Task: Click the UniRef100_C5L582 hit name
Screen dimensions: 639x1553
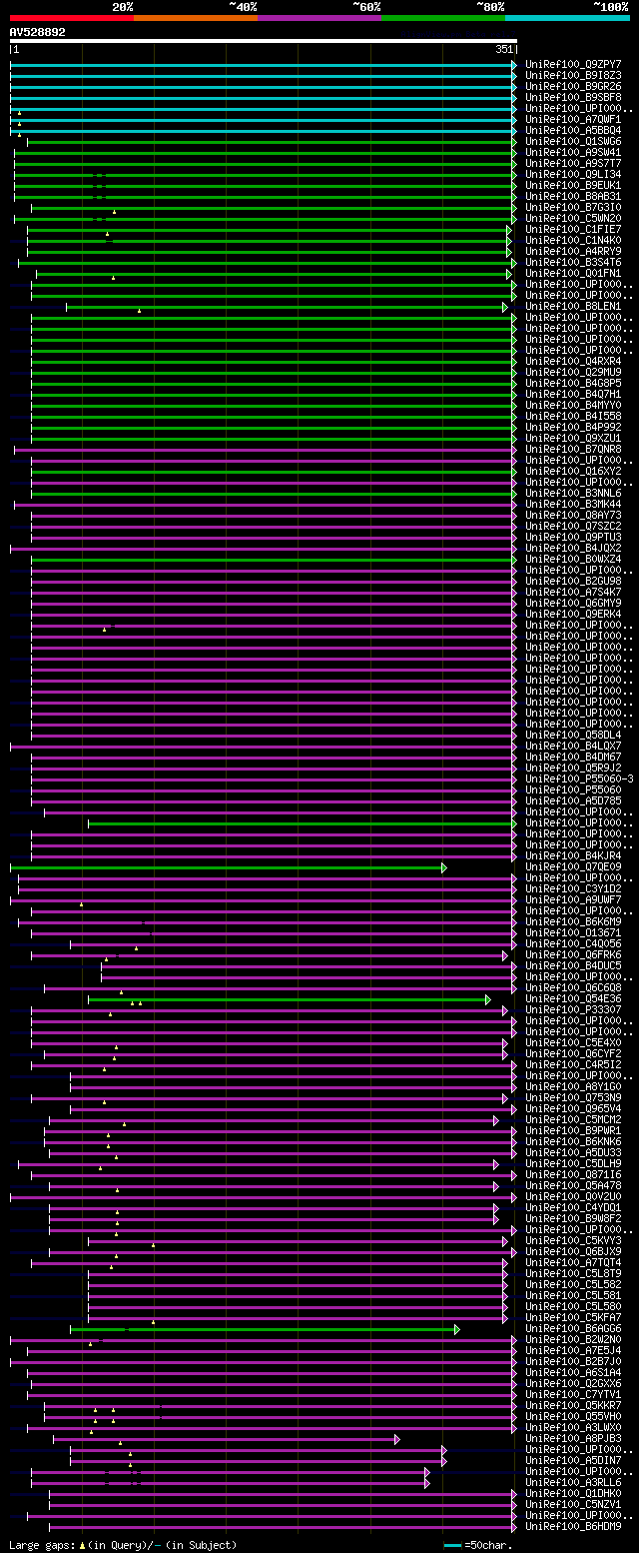Action: pyautogui.click(x=573, y=1284)
